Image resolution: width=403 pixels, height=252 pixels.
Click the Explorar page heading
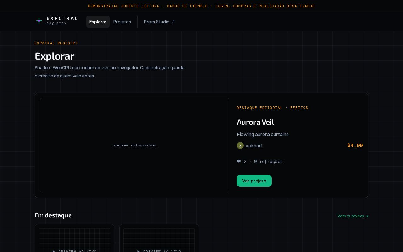coord(54,56)
